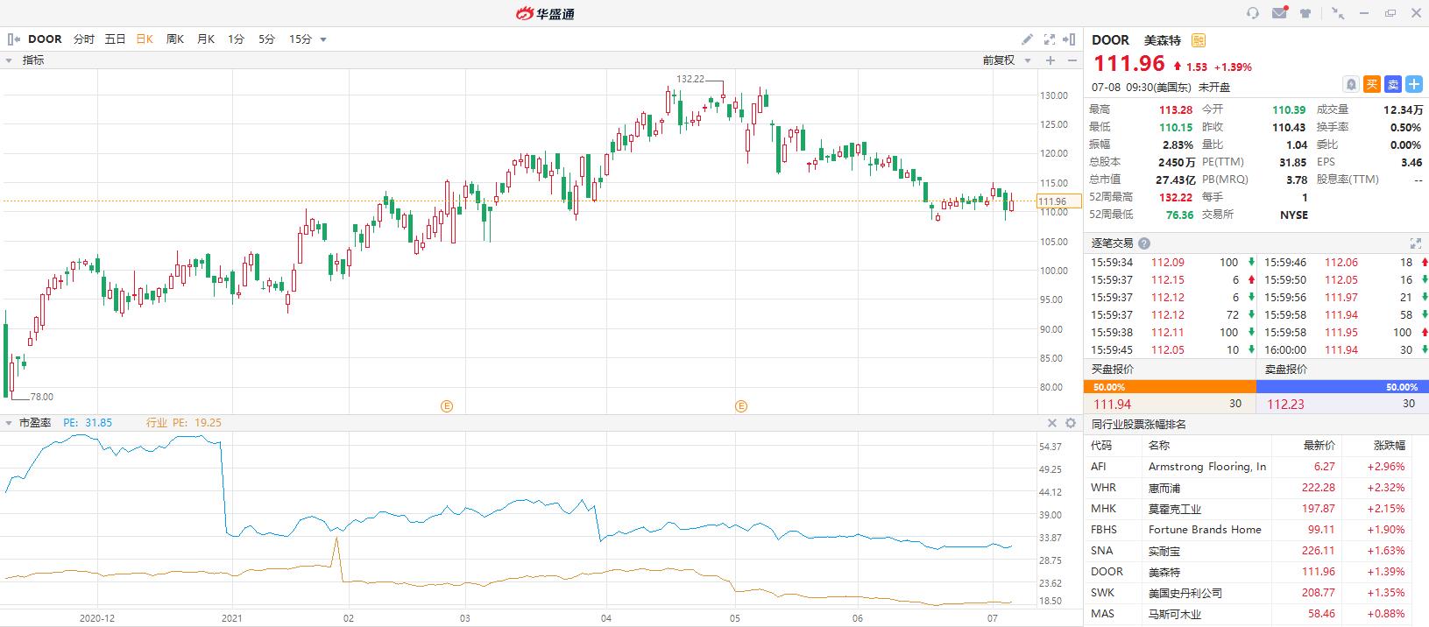Close the 市盈率 indicator panel

click(x=1052, y=423)
